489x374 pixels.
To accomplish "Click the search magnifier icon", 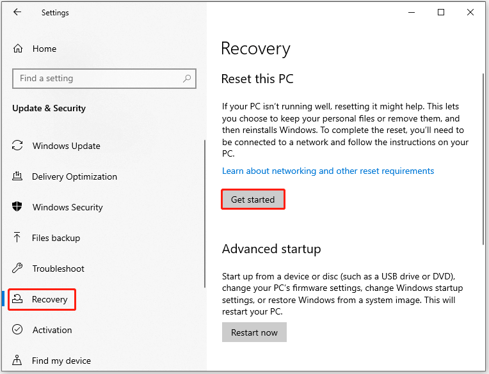I will 187,79.
